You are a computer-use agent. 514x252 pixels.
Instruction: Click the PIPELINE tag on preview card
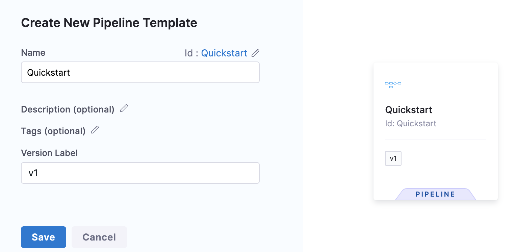point(435,194)
